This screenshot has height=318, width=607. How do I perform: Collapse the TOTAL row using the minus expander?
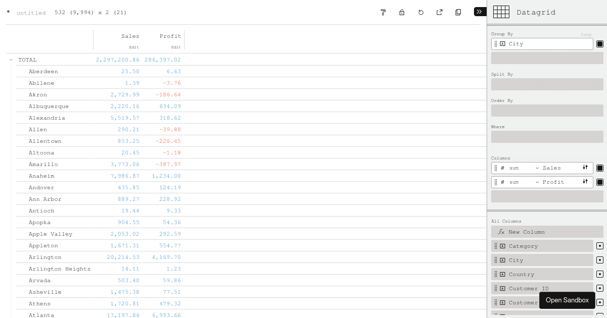tap(11, 60)
